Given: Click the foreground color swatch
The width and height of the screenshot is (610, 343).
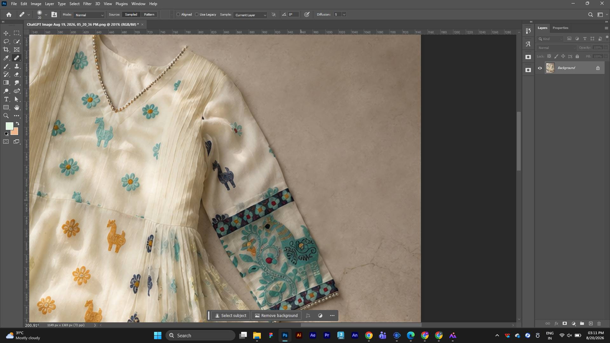Looking at the screenshot, I should pos(10,126).
